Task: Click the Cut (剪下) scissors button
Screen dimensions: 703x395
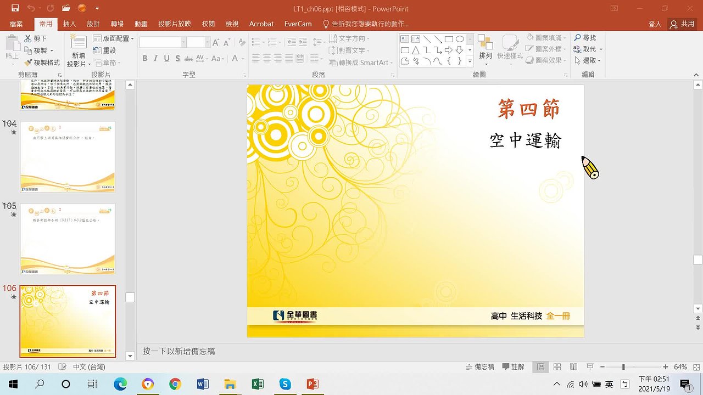Action: (36, 38)
